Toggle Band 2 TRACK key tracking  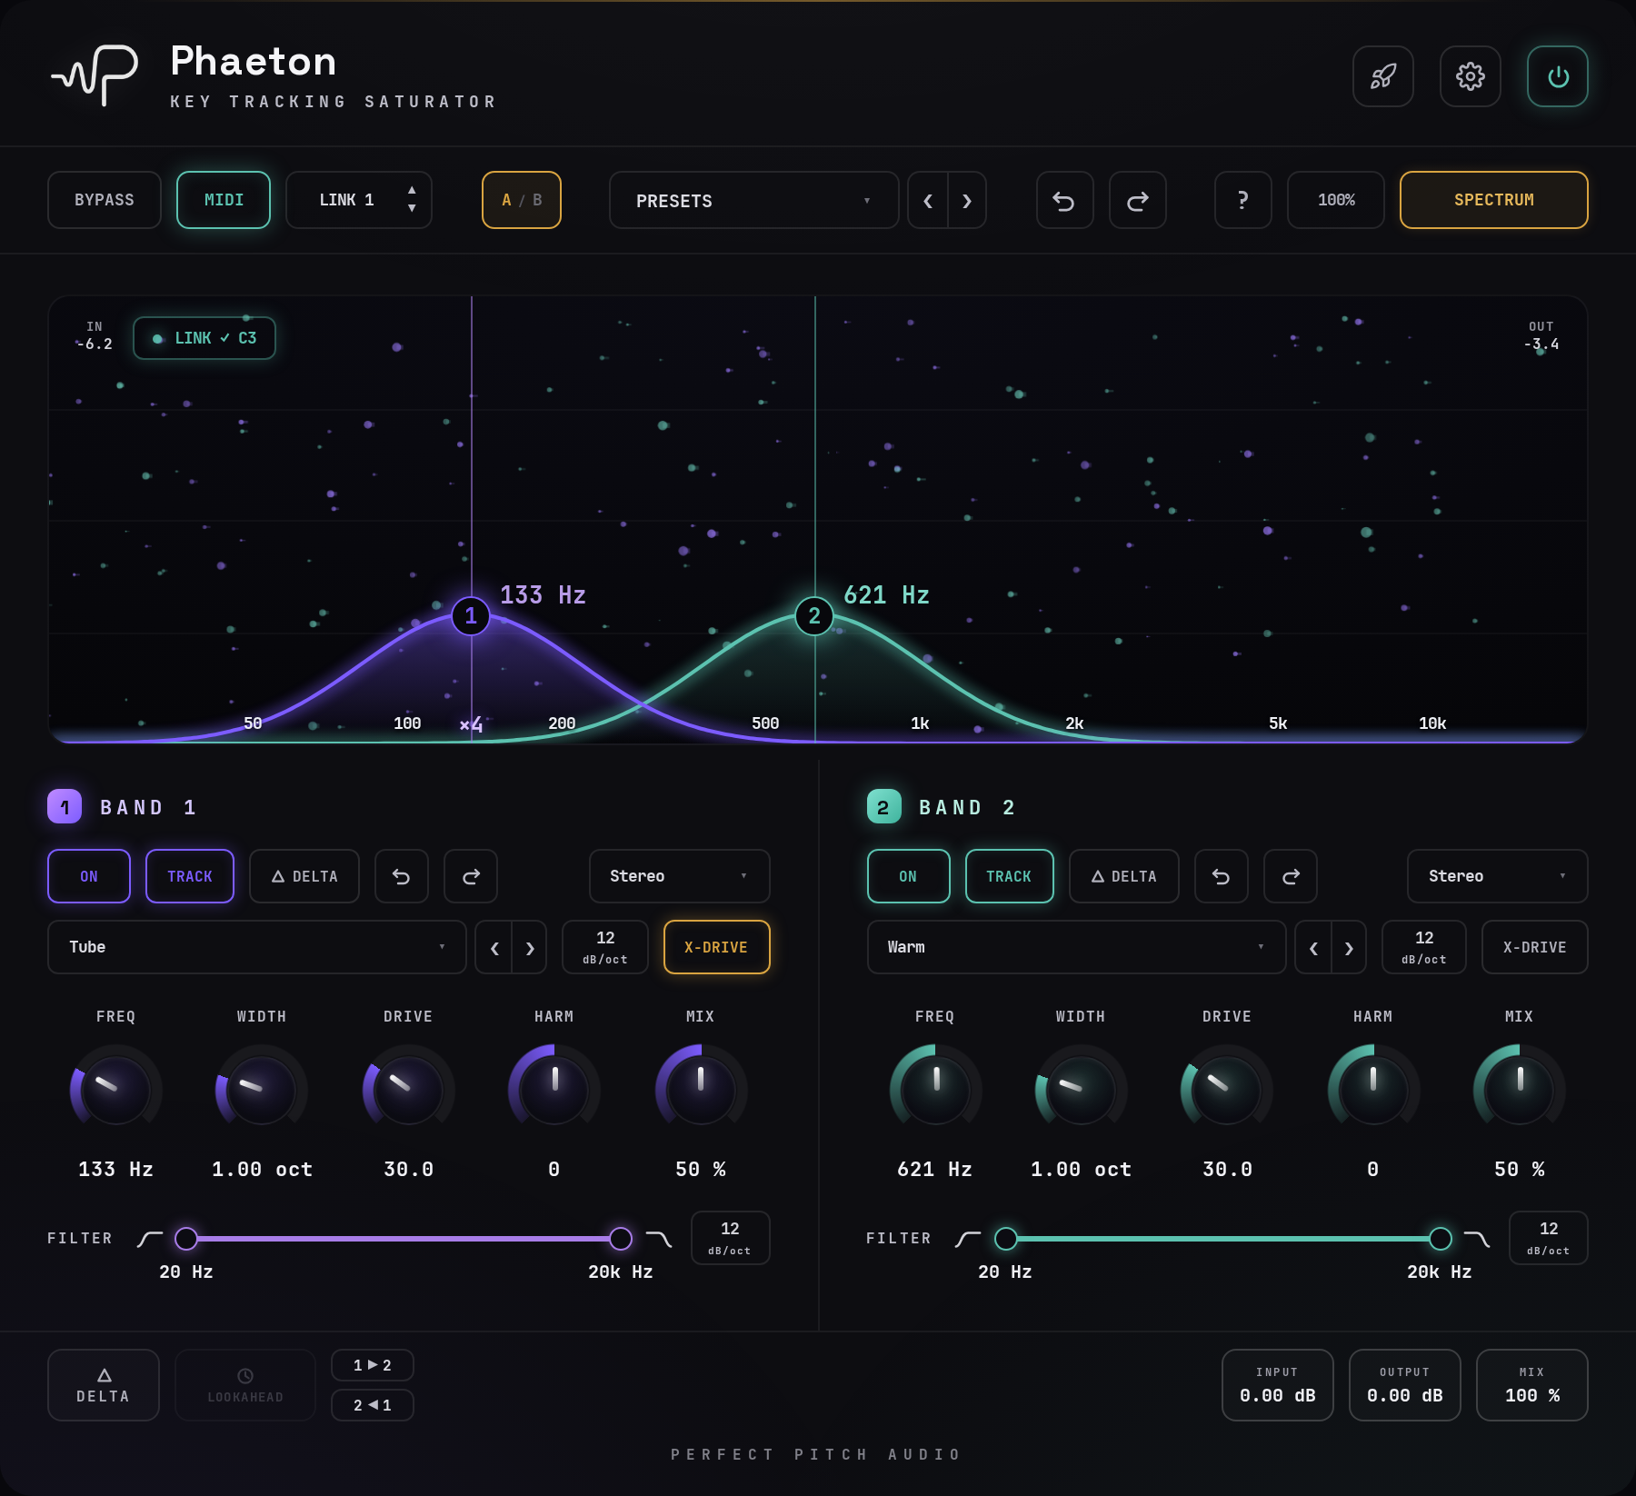pyautogui.click(x=1010, y=876)
